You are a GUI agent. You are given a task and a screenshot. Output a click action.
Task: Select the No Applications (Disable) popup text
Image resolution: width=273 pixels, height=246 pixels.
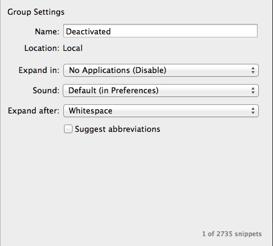pyautogui.click(x=117, y=71)
